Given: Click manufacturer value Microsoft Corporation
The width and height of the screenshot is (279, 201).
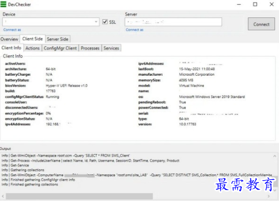Looking at the screenshot, I should pos(196,74).
